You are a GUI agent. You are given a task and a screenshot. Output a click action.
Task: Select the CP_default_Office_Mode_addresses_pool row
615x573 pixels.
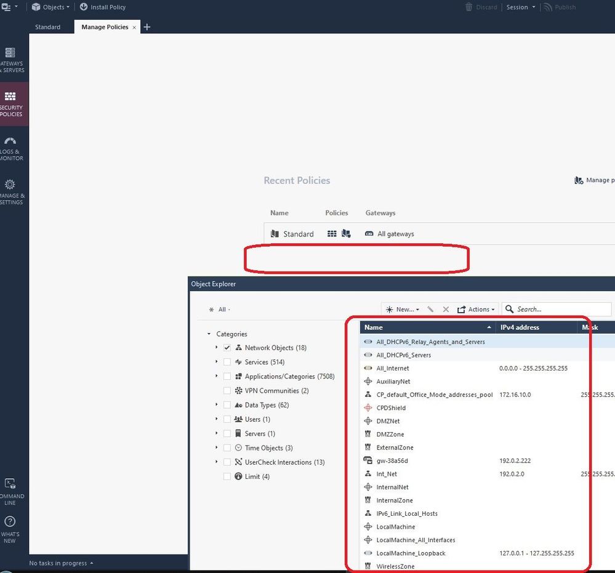click(x=487, y=395)
